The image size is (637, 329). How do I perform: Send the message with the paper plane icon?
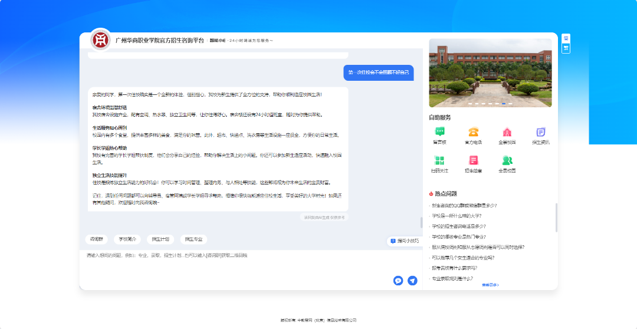(412, 281)
